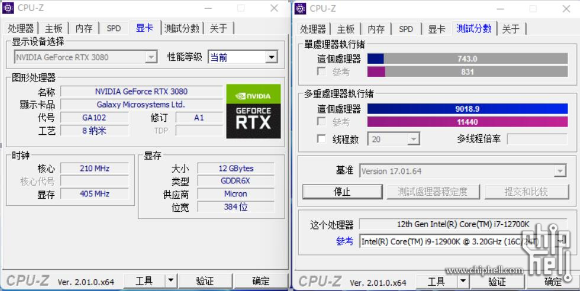Close the left CPU-Z window
Screen dimensions: 580x291
tap(274, 8)
